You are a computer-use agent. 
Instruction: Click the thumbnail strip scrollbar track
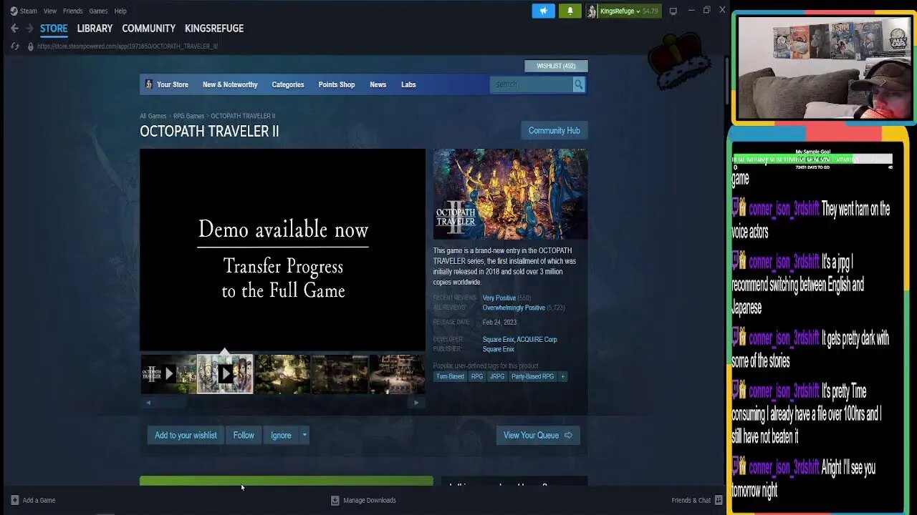click(x=282, y=403)
